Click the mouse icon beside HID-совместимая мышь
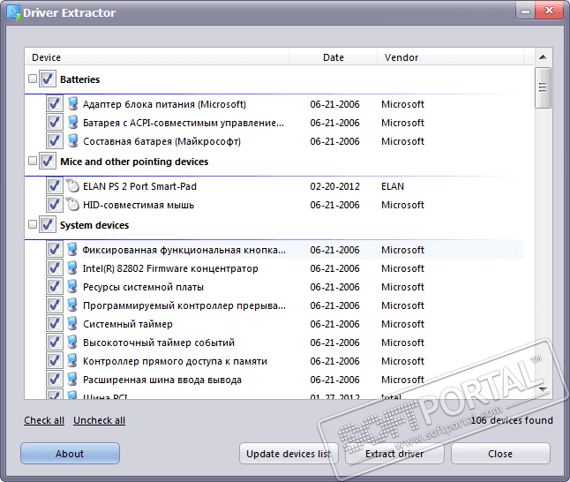The image size is (570, 482). click(x=72, y=205)
